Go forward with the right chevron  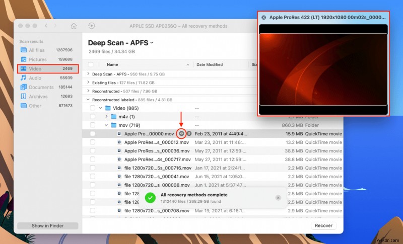pos(55,26)
